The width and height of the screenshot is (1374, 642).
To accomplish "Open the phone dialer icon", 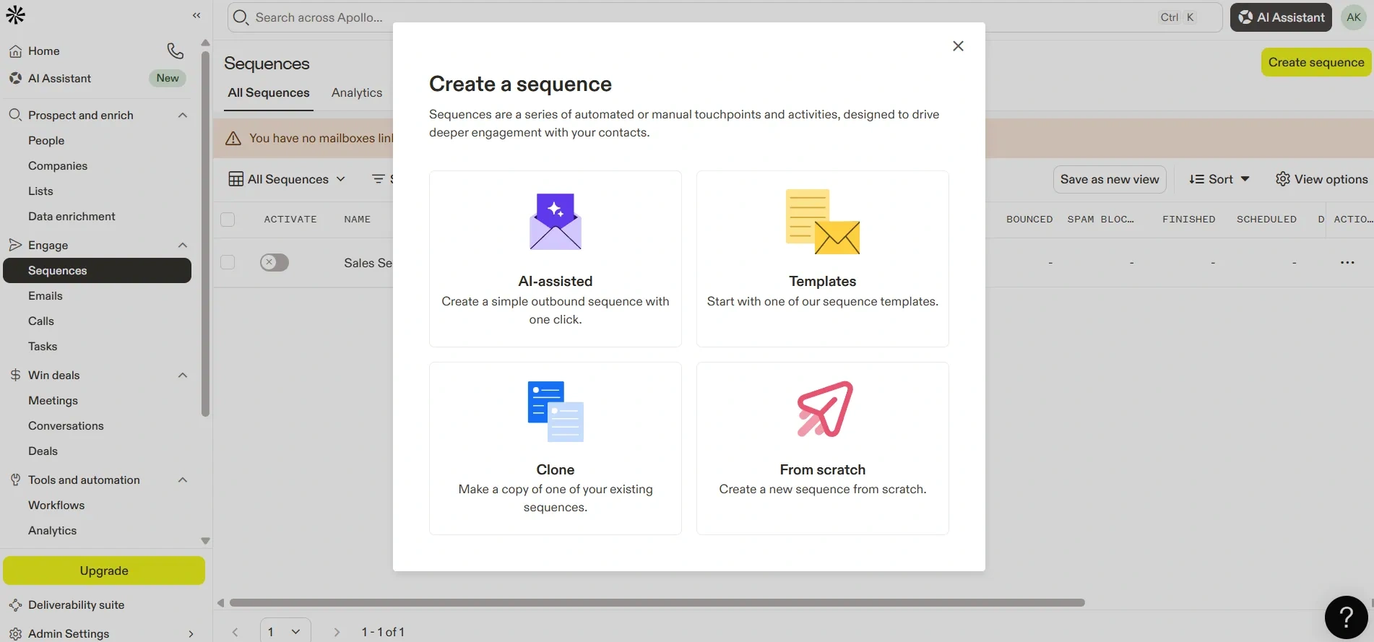I will 175,51.
